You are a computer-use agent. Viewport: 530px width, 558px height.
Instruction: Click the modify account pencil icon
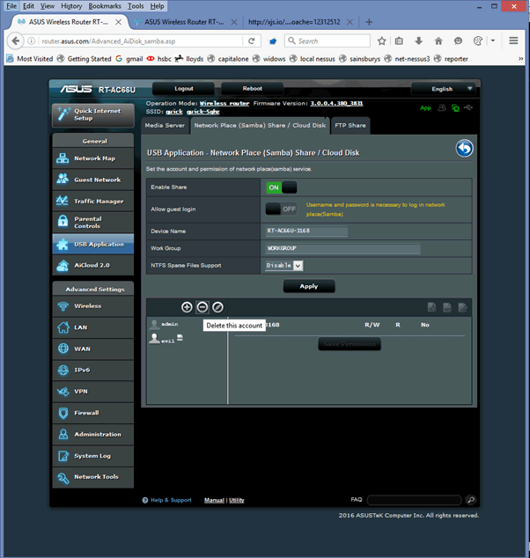pyautogui.click(x=217, y=307)
